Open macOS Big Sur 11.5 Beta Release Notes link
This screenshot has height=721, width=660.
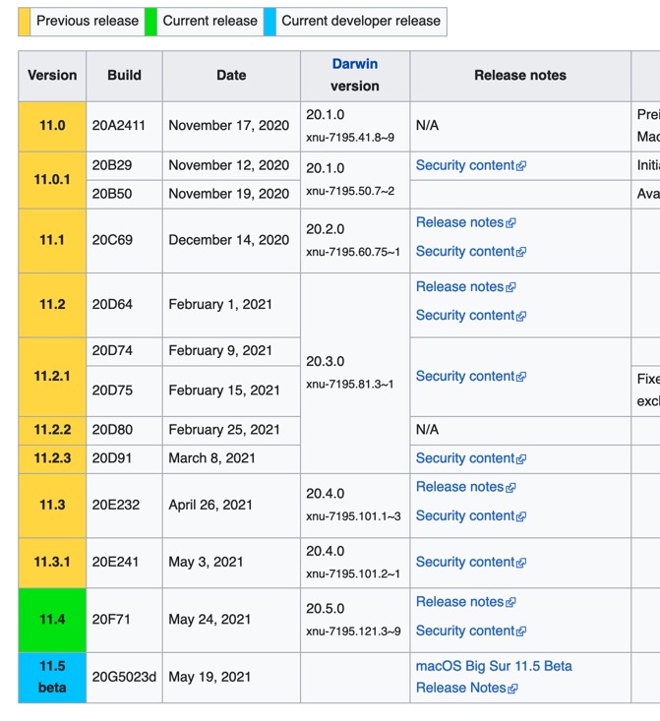[494, 677]
